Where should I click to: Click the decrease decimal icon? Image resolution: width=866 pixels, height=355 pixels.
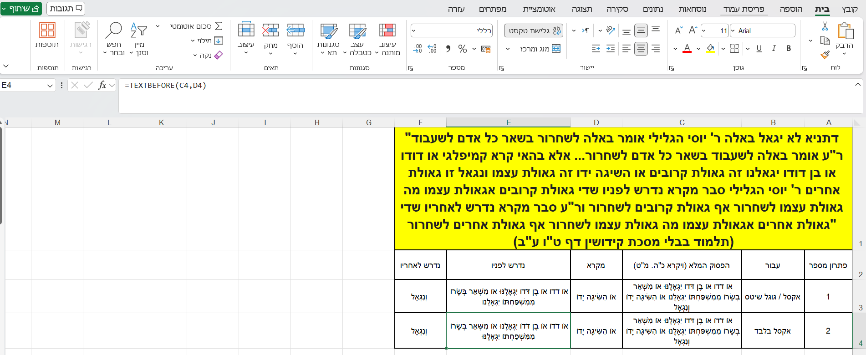(x=418, y=49)
